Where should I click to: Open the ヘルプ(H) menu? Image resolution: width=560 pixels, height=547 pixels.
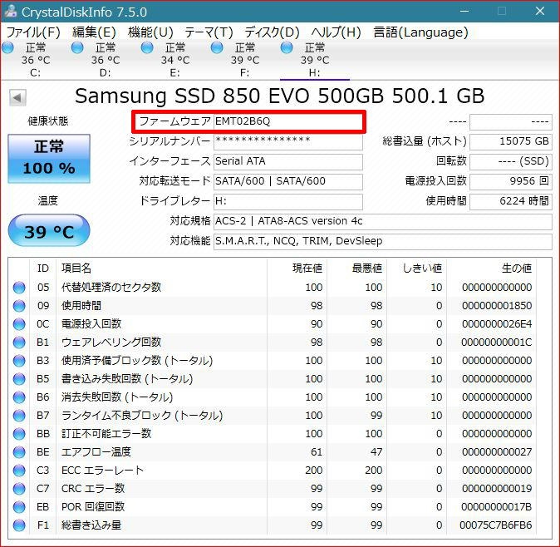coord(336,32)
